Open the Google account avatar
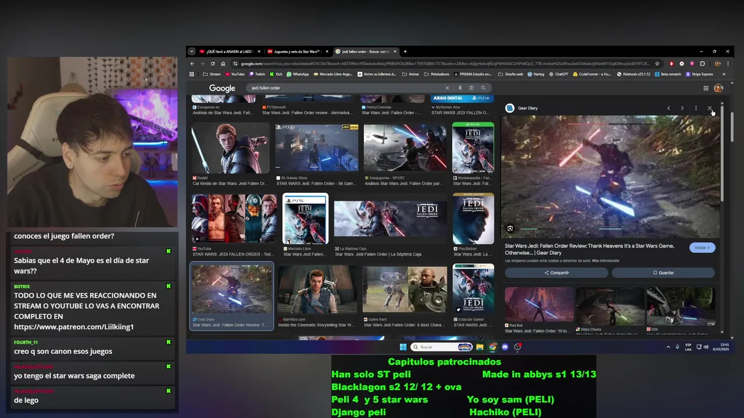The height and width of the screenshot is (418, 744). (718, 88)
